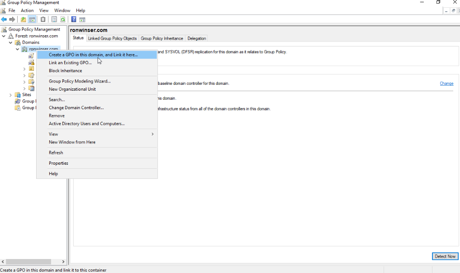
Task: Select New Organizational Unit menu entry
Action: point(72,89)
